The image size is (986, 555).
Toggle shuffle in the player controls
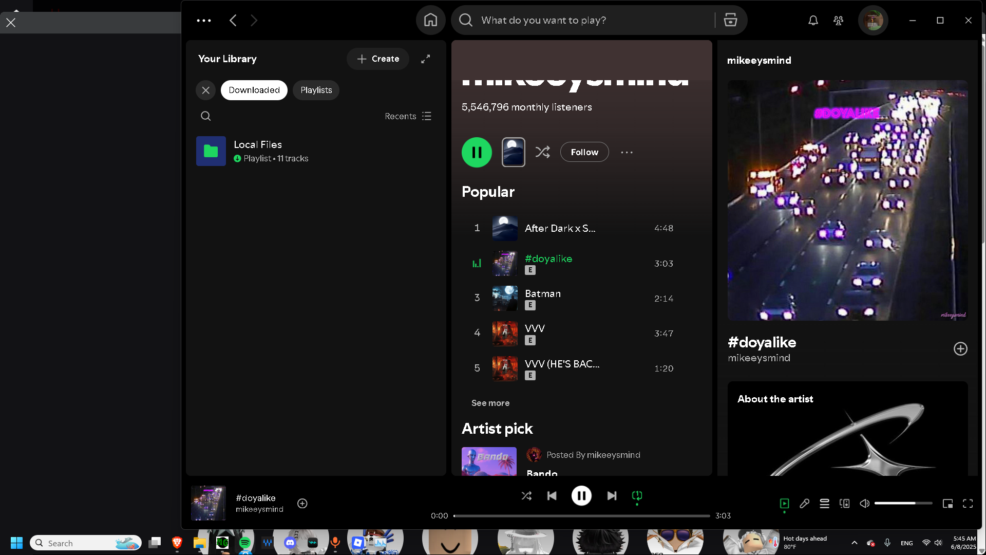click(526, 496)
